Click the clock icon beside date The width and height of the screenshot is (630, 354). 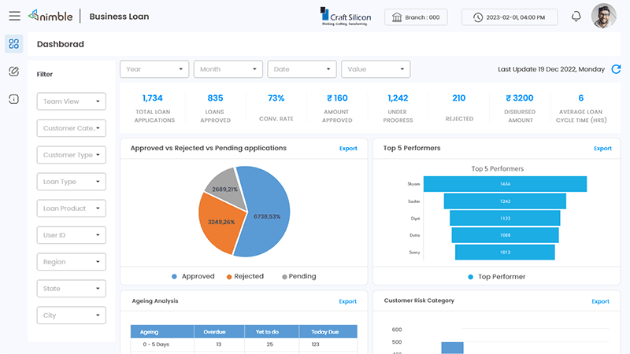click(x=478, y=17)
